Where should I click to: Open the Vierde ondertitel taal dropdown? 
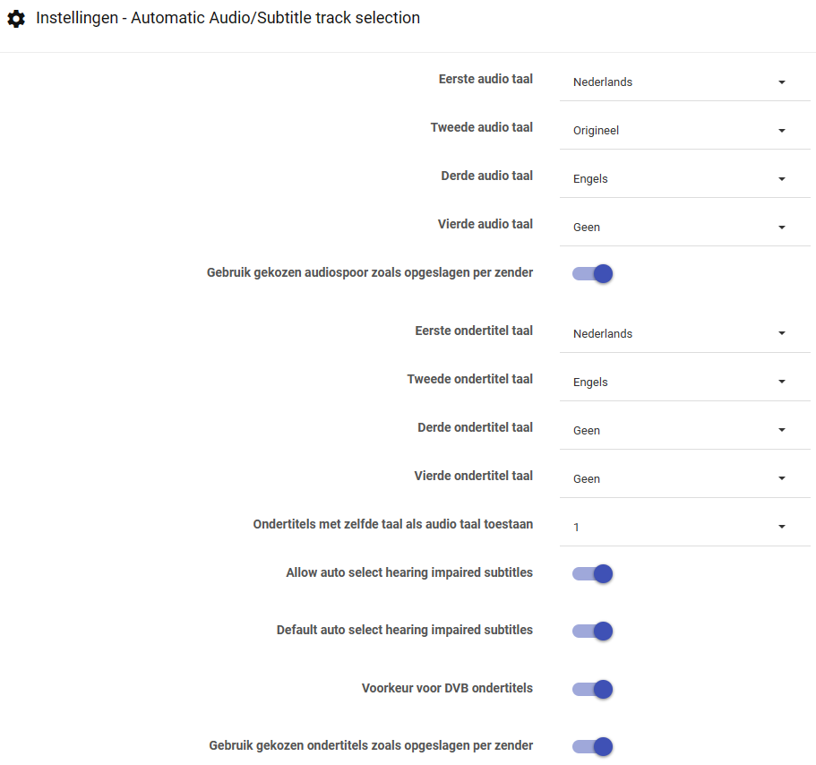tap(679, 479)
